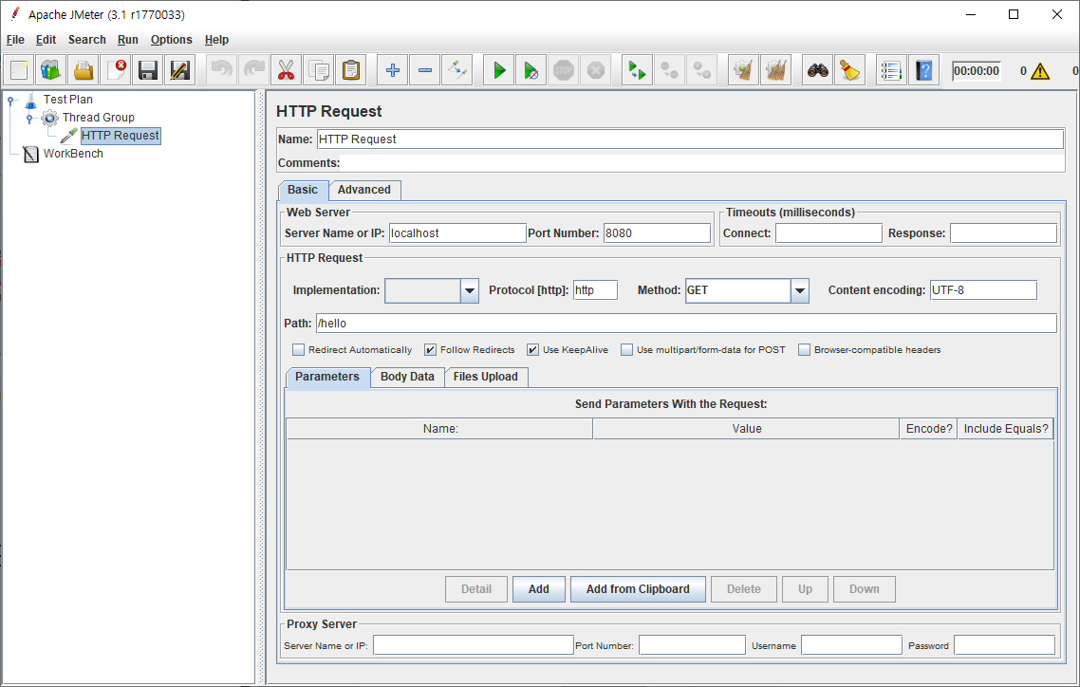Click the Cut scissors icon
The image size is (1080, 687).
(287, 70)
